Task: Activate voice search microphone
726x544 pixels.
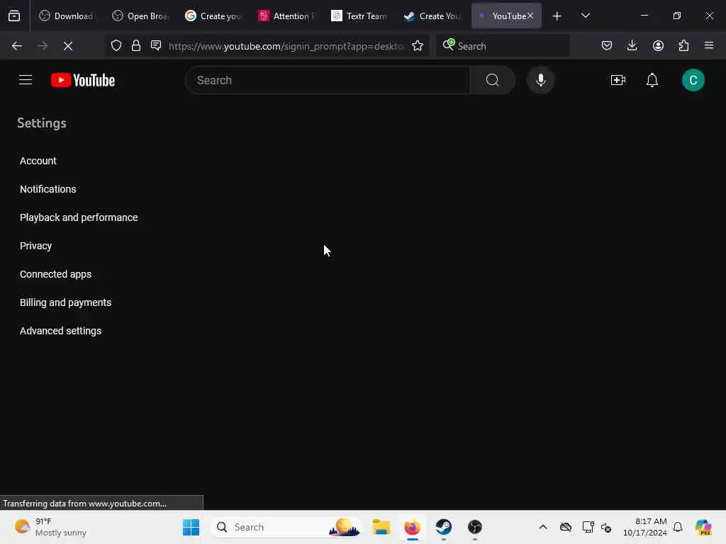Action: [x=540, y=80]
